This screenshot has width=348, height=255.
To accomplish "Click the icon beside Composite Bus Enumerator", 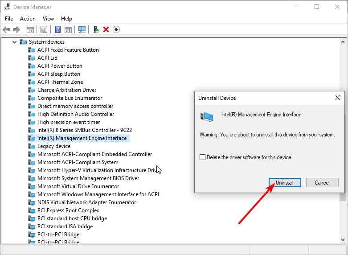I will tap(32, 98).
